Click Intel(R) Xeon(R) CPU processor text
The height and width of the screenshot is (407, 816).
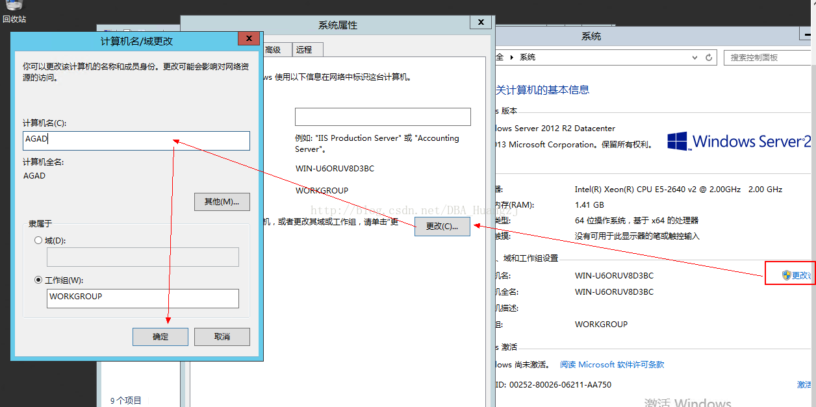(678, 190)
